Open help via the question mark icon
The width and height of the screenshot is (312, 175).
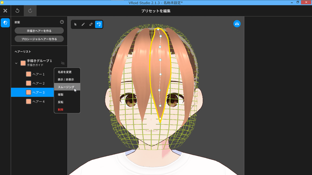[62, 22]
